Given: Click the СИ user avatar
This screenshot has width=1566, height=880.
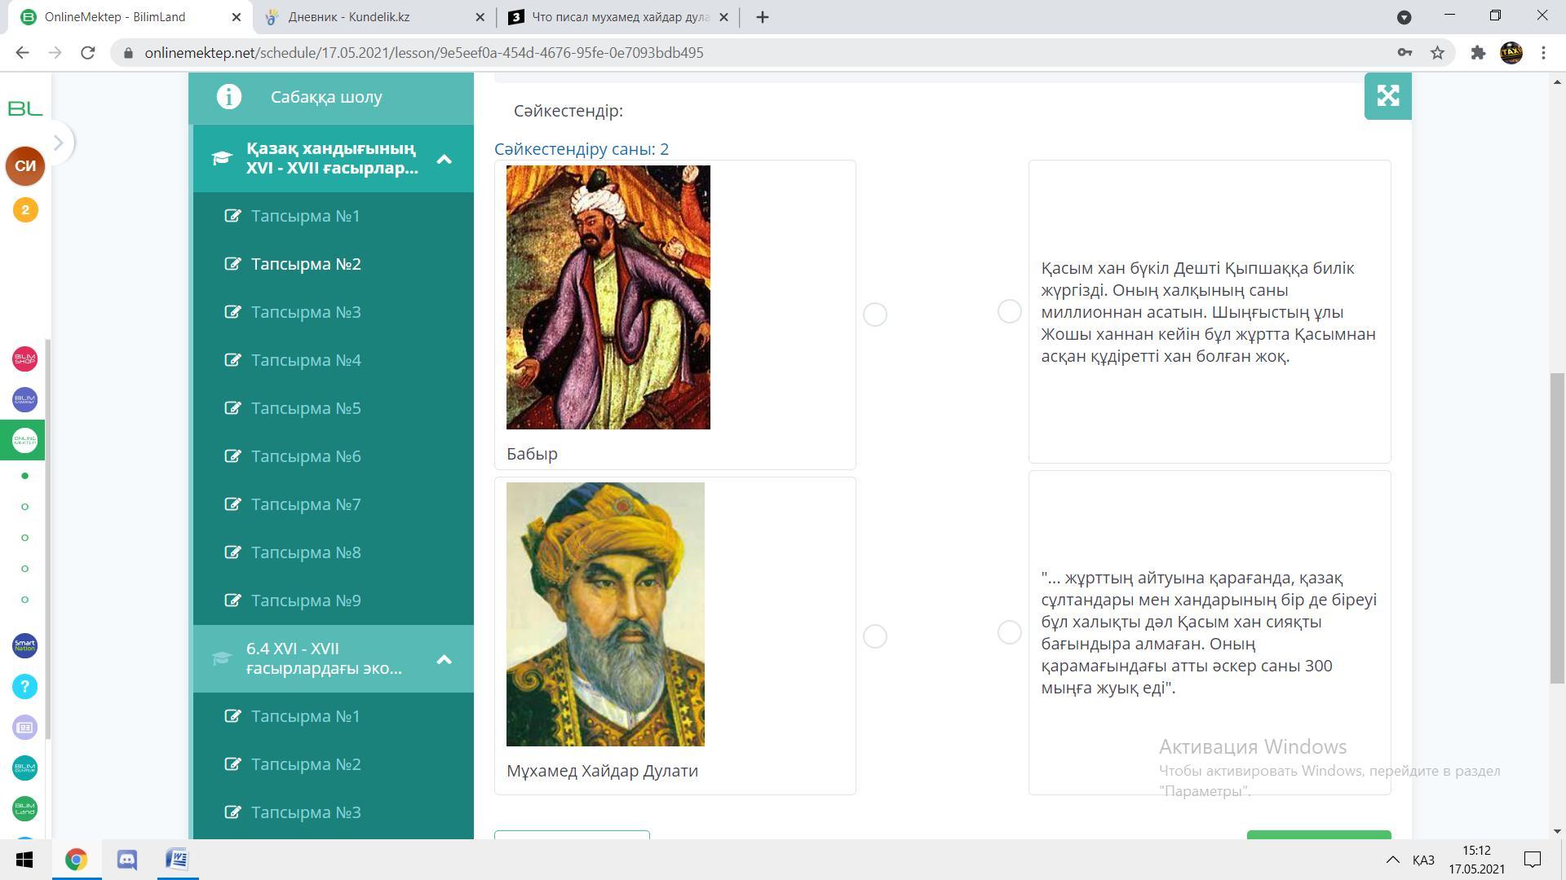Looking at the screenshot, I should click(x=25, y=166).
